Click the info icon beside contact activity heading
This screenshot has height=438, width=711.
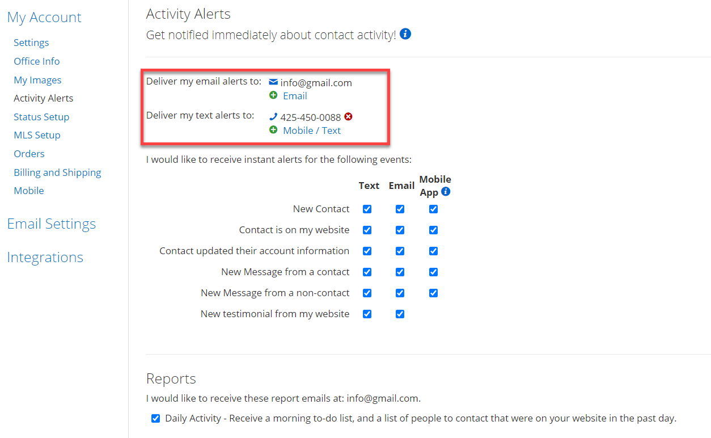point(405,34)
